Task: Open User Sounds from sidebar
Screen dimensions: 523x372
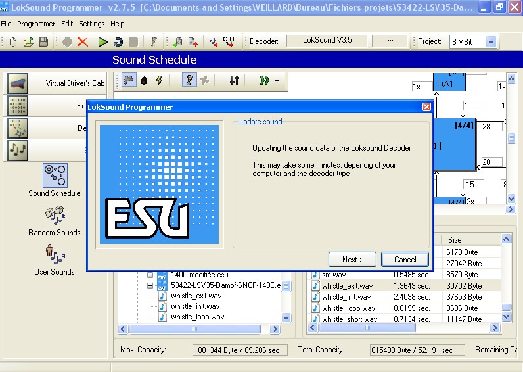Action: point(55,260)
